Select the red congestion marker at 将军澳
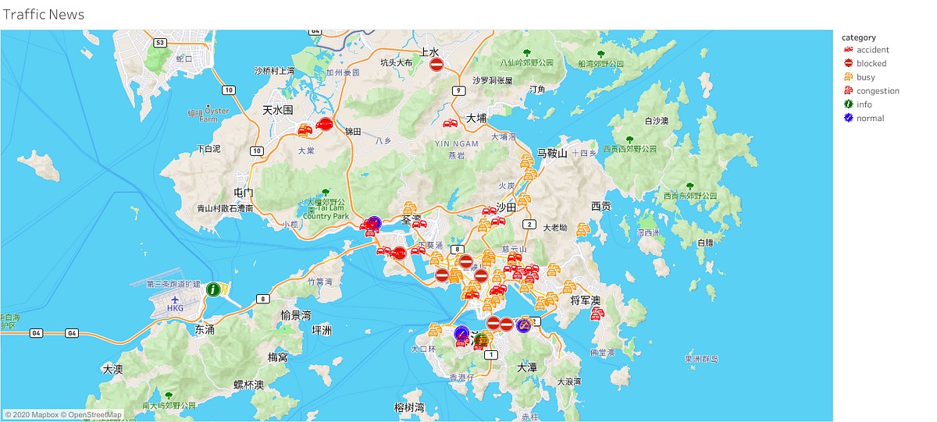 (597, 314)
